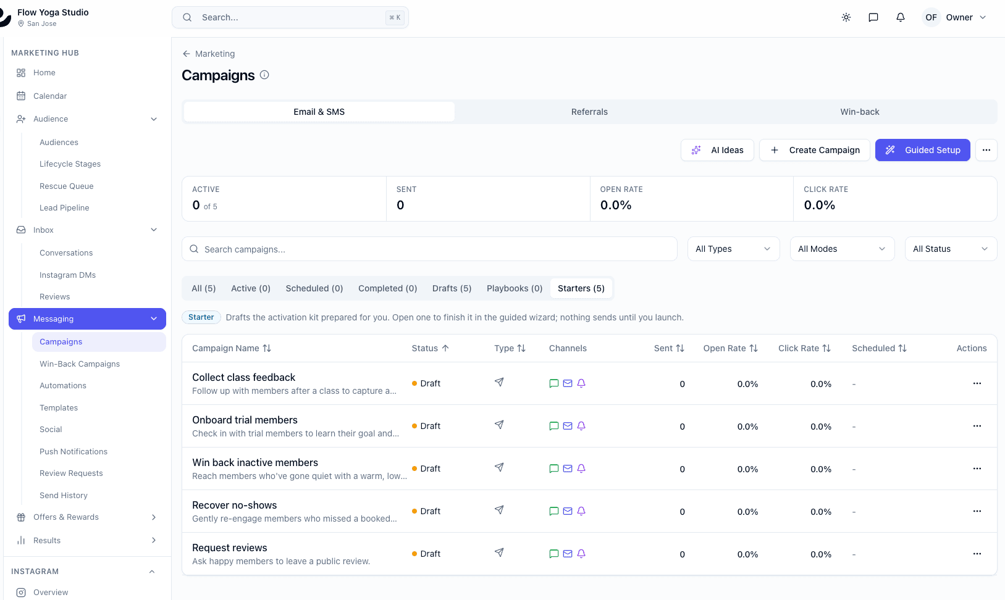This screenshot has width=1005, height=600.
Task: Open the chat messages icon in header
Action: (873, 17)
